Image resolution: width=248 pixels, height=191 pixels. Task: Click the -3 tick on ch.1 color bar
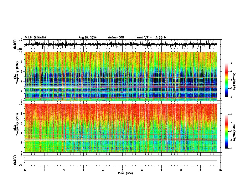[x=231, y=63]
